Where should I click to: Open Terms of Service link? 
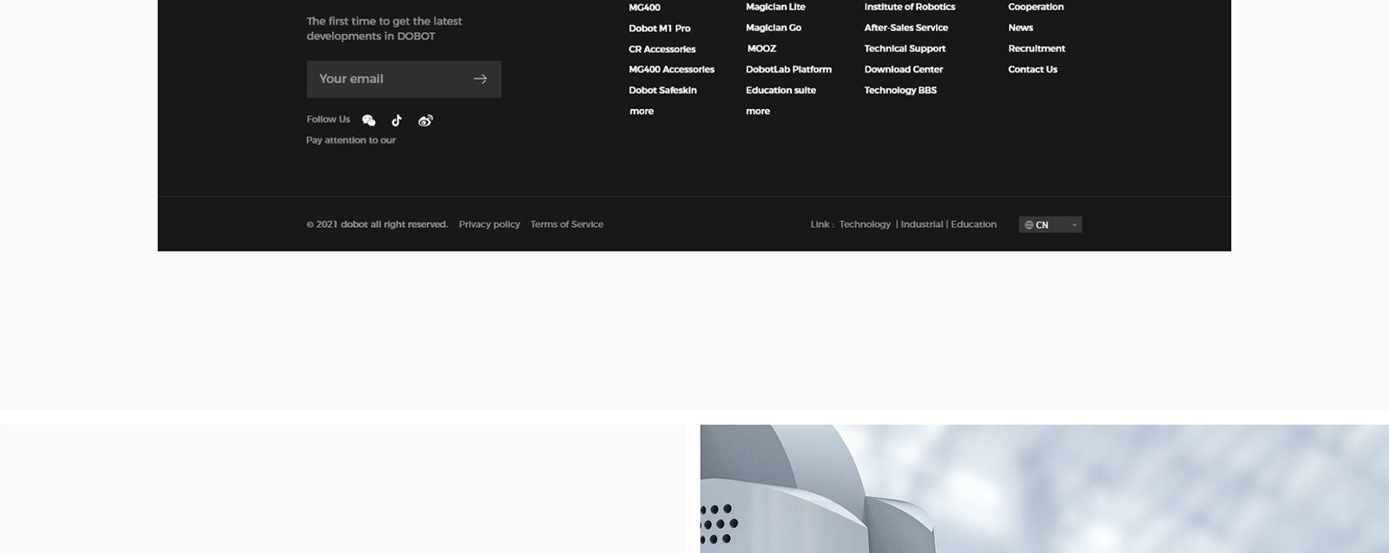(x=567, y=224)
